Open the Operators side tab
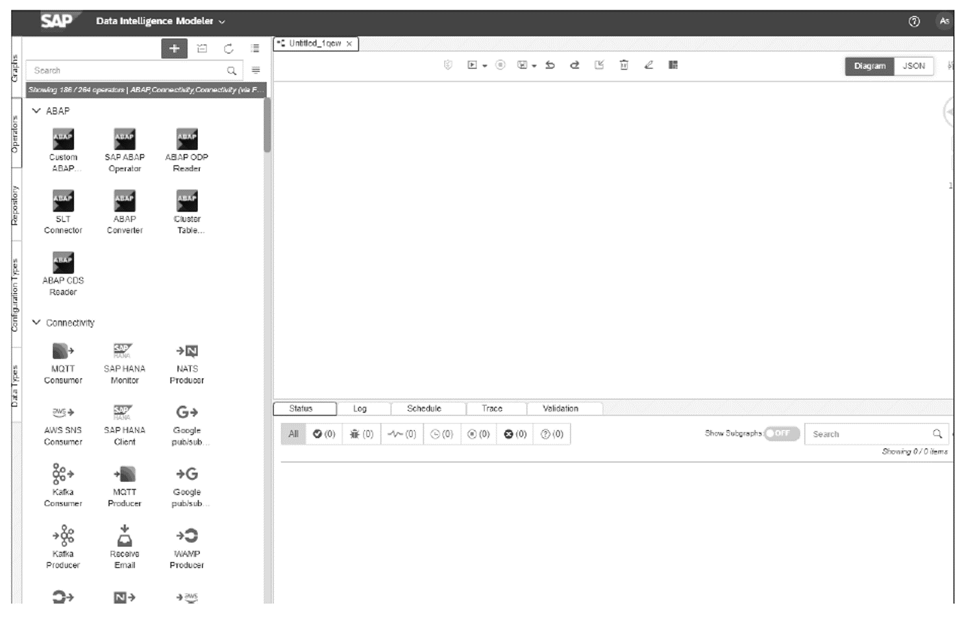Viewport: 964px width, 617px height. click(x=16, y=134)
